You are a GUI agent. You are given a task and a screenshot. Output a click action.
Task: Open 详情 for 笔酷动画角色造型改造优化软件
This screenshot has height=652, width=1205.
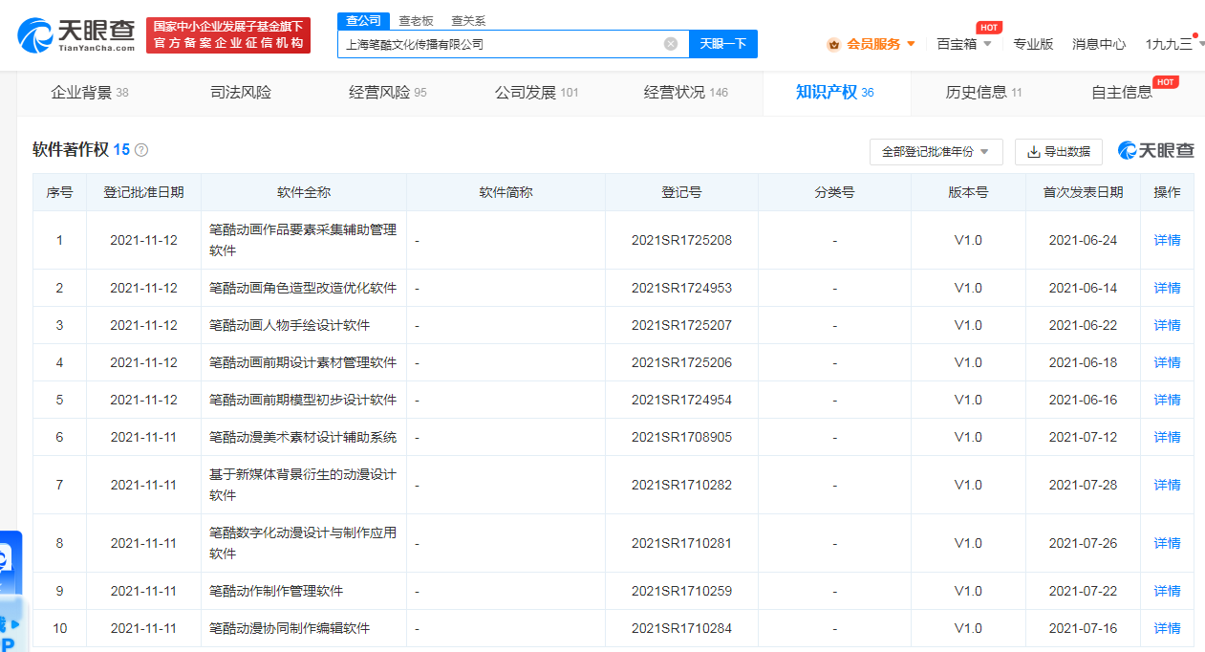(x=1167, y=288)
